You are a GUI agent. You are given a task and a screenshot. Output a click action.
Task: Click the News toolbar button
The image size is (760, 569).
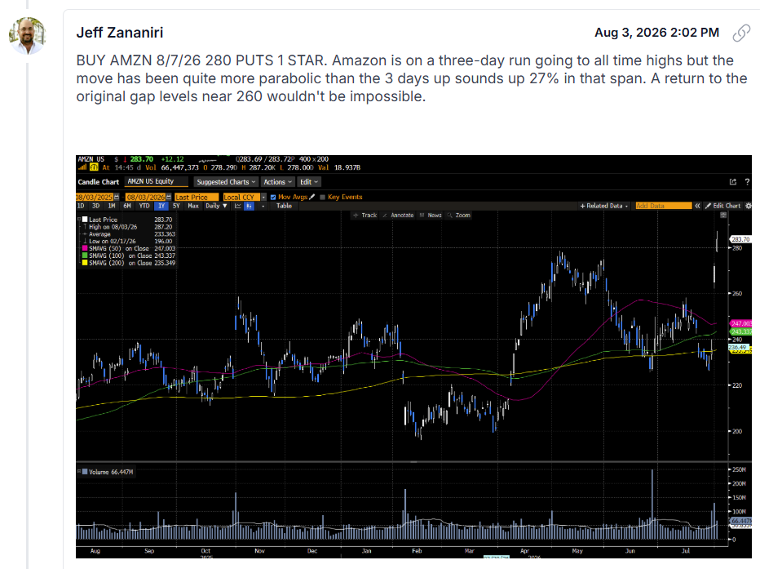[431, 215]
